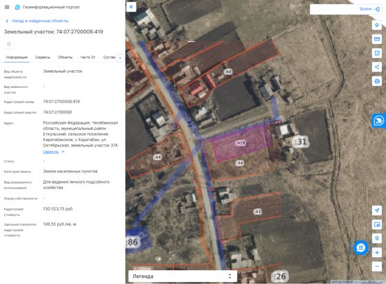The image size is (386, 284).
Task: Click the Геоинформационный портал logo
Action: tap(17, 7)
